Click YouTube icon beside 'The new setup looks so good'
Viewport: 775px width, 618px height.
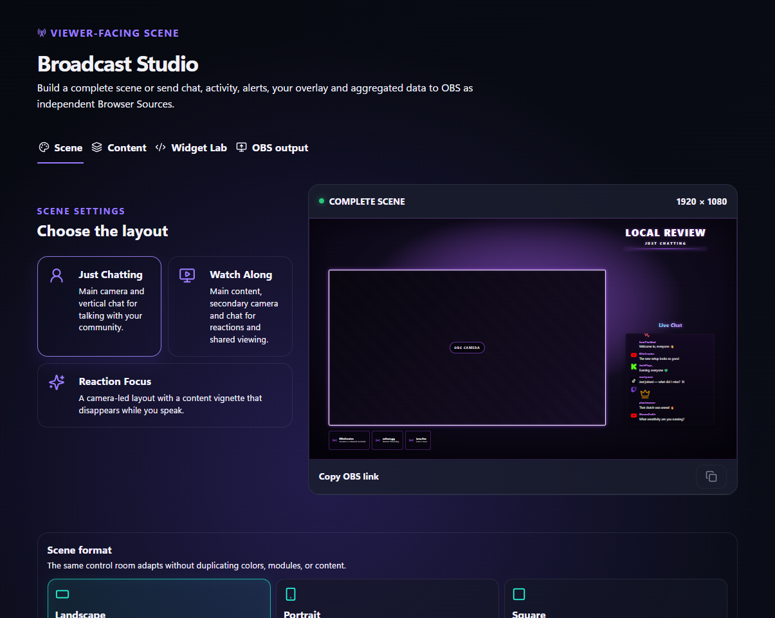(634, 355)
